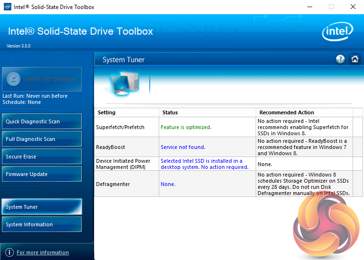
Task: Click the Defragmenter recommended action text
Action: (303, 184)
